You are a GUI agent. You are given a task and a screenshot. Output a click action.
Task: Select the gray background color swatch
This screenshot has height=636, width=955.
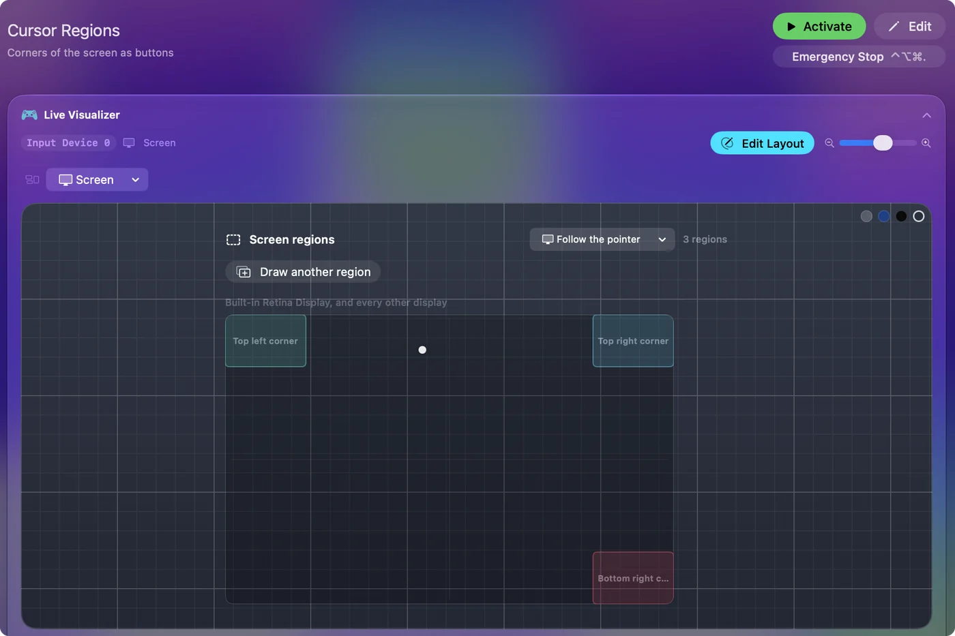tap(866, 216)
